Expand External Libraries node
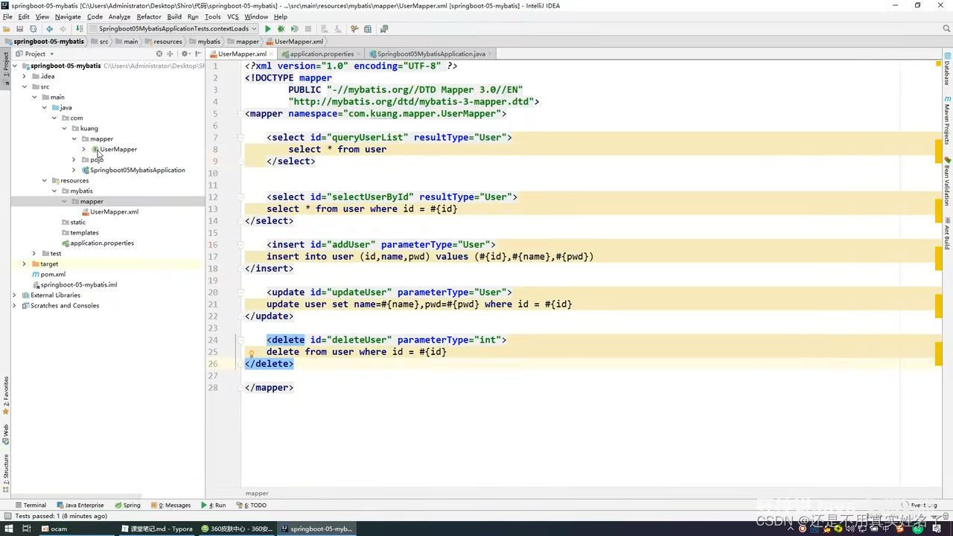Screen dimensions: 953x536 pyautogui.click(x=14, y=295)
